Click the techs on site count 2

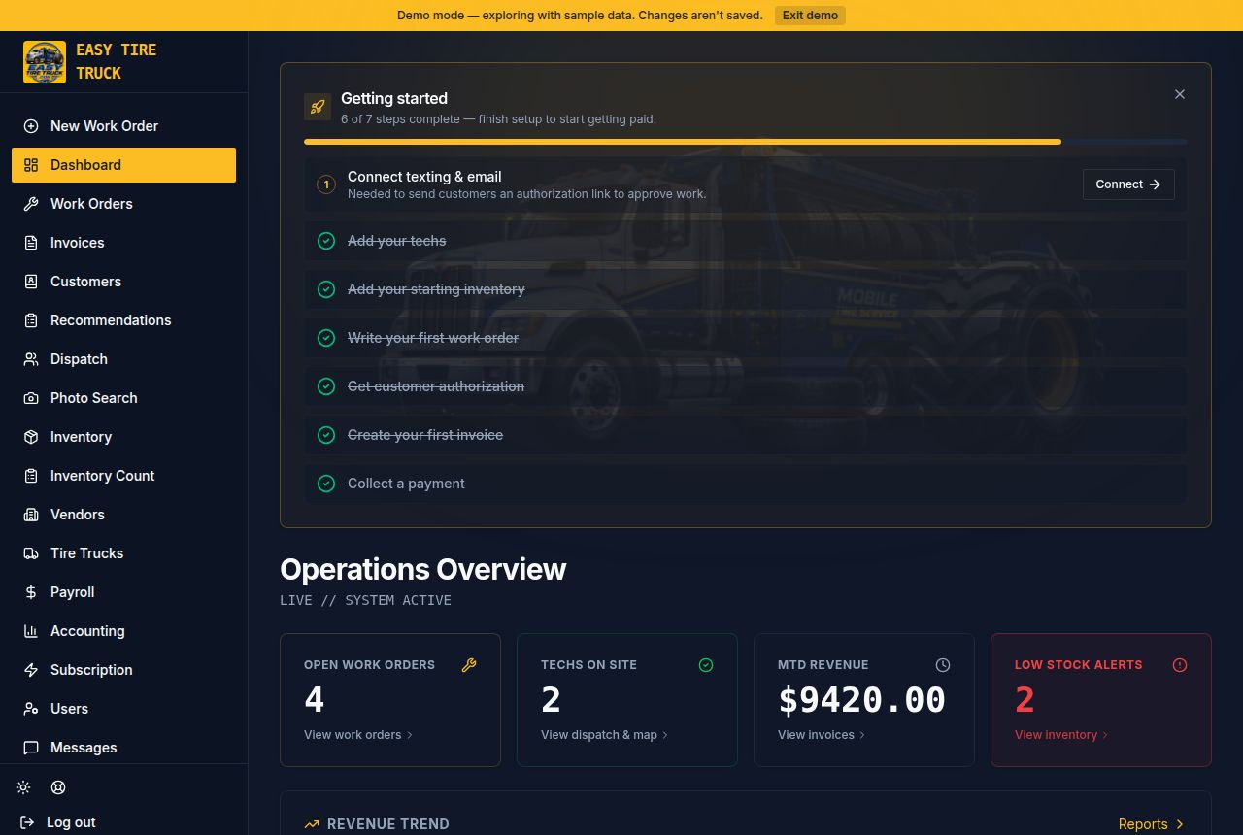[x=551, y=700]
